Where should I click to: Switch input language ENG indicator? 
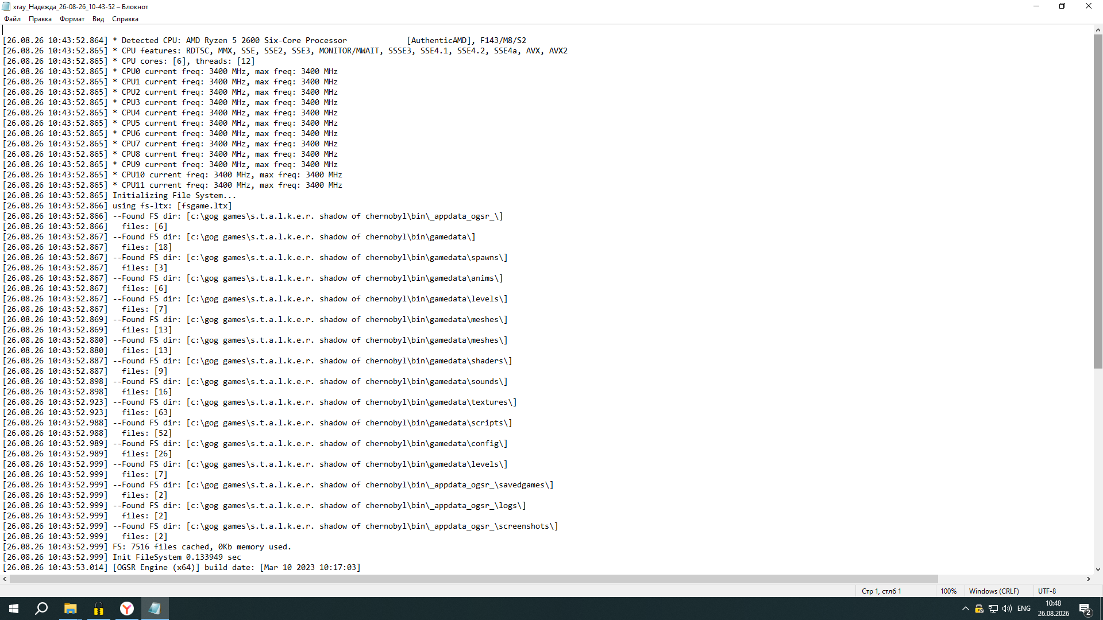click(x=1024, y=609)
